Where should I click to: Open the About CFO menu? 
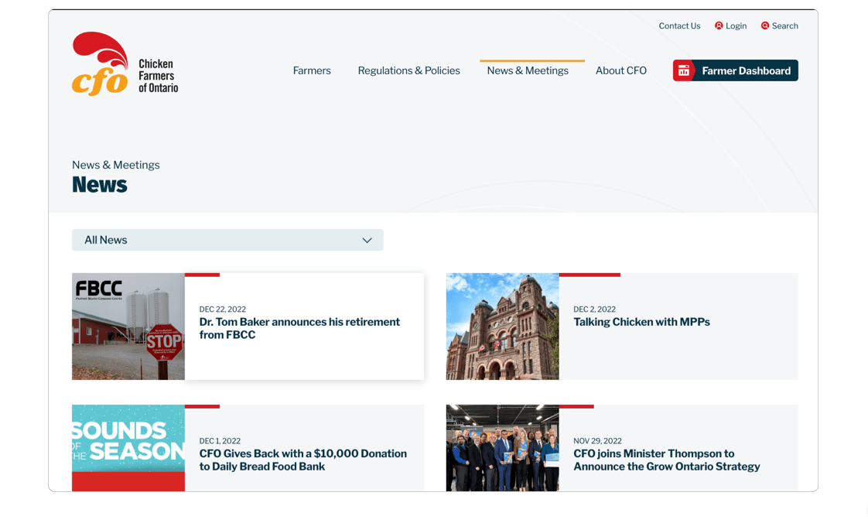pyautogui.click(x=620, y=70)
